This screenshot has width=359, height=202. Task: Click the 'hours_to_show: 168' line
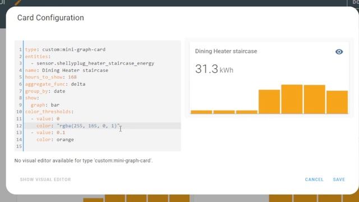pyautogui.click(x=51, y=77)
